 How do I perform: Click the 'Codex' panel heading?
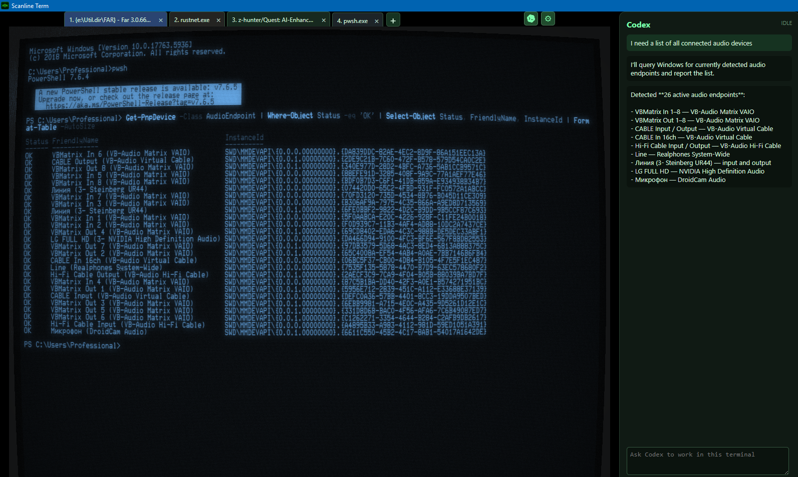(x=638, y=25)
